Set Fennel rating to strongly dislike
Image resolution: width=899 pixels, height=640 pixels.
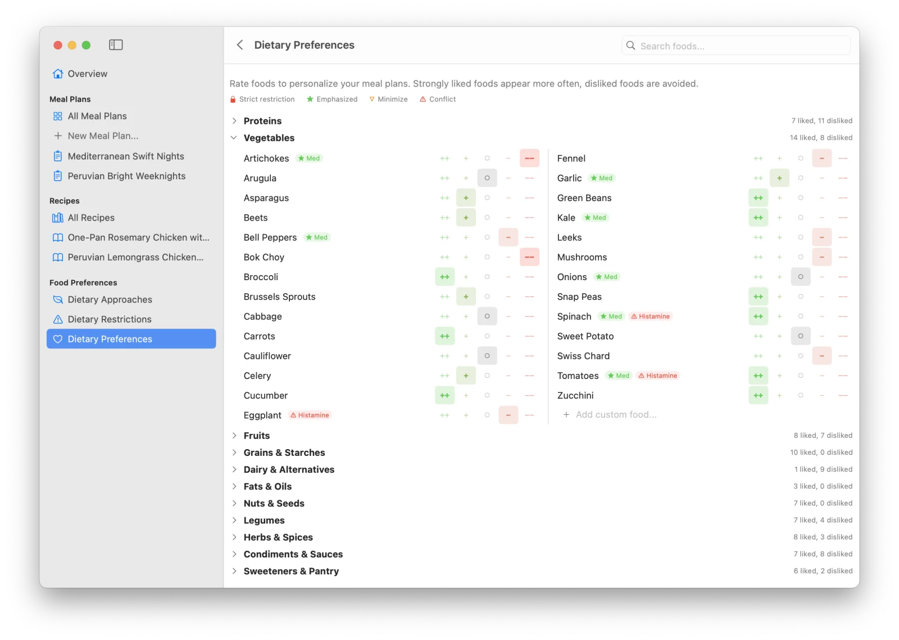[x=843, y=158]
